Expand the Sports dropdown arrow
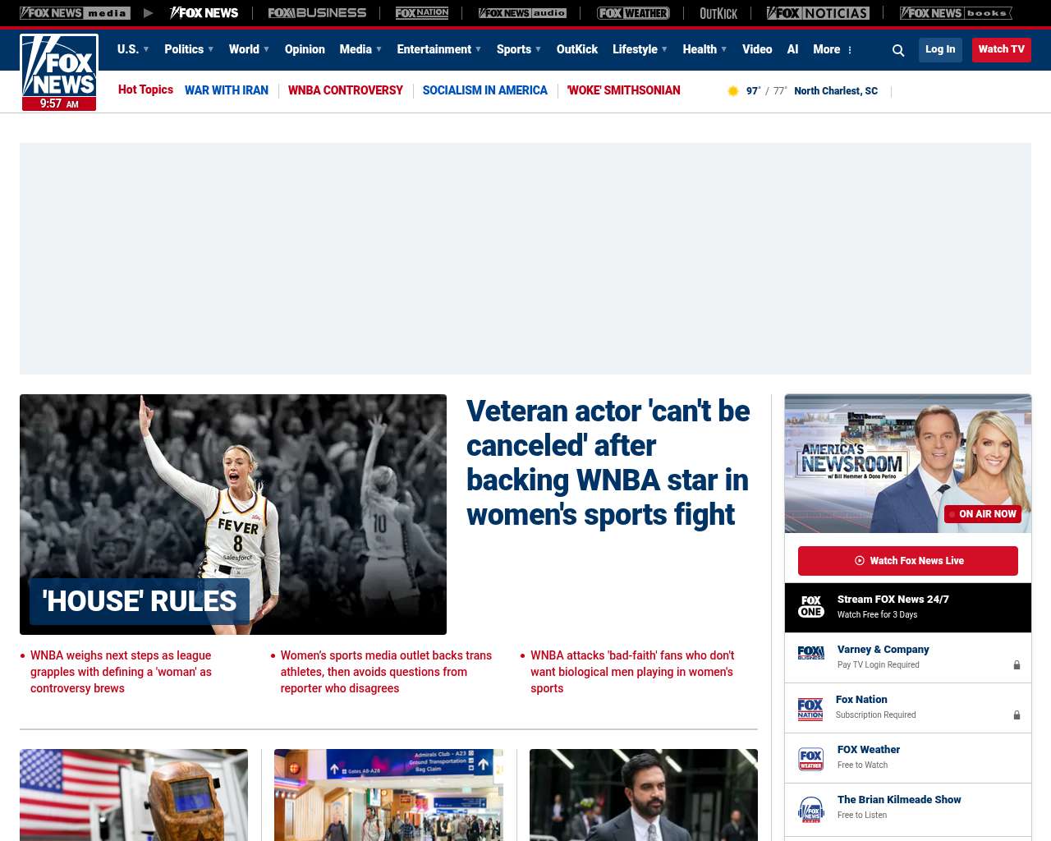Viewport: 1051px width, 841px height. point(539,49)
